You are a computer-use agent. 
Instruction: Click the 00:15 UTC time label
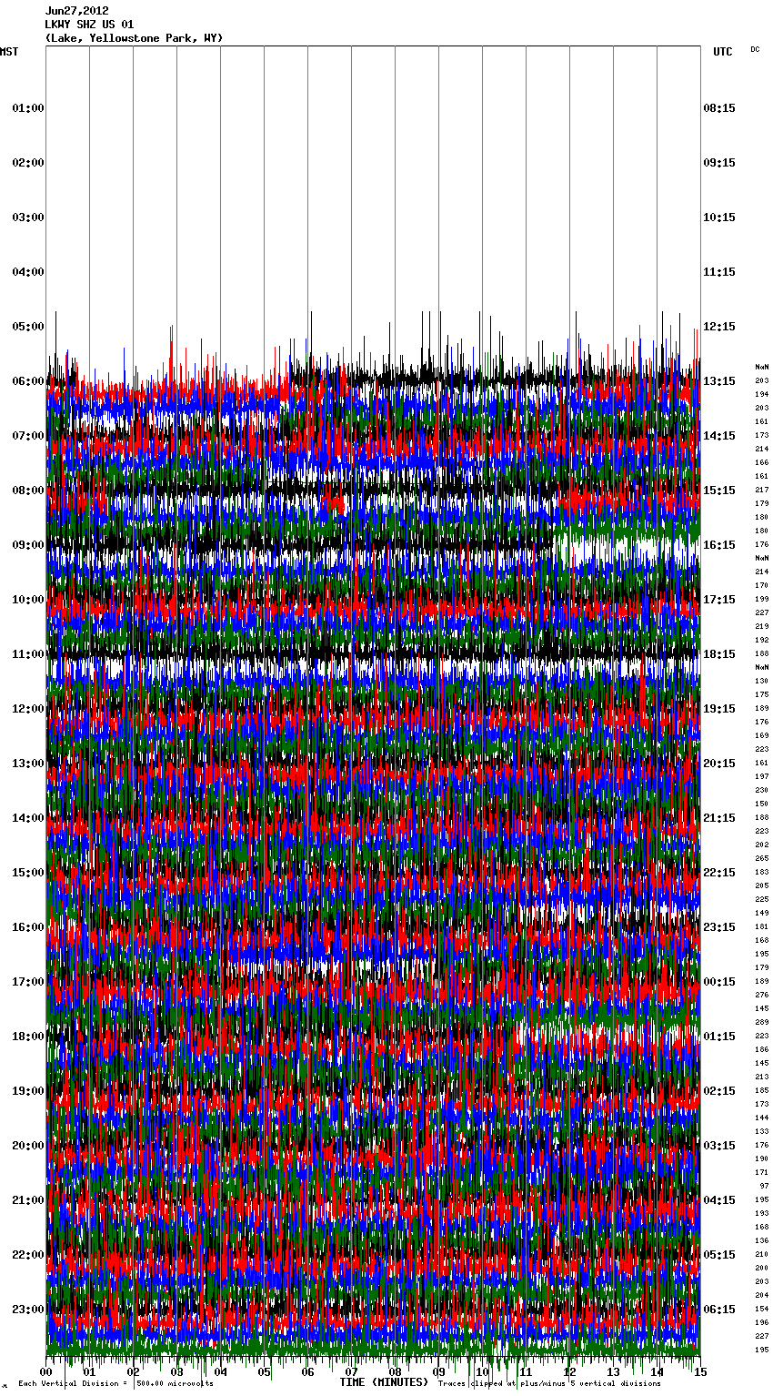[x=719, y=982]
